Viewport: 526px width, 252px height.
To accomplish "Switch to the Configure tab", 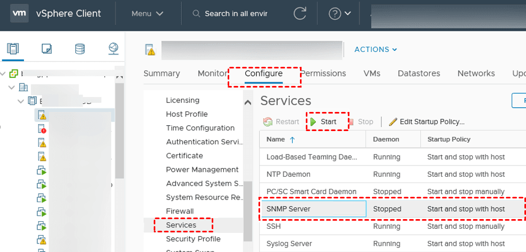I will tap(264, 73).
